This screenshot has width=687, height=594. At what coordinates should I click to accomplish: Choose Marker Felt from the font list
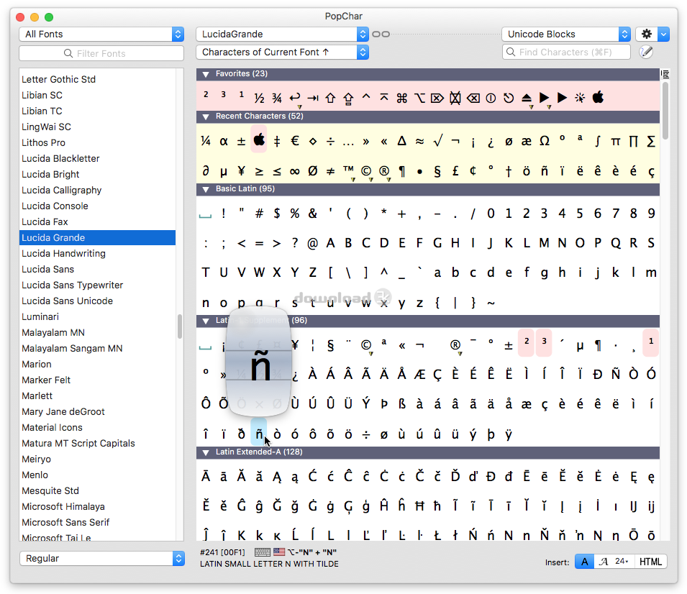click(46, 380)
